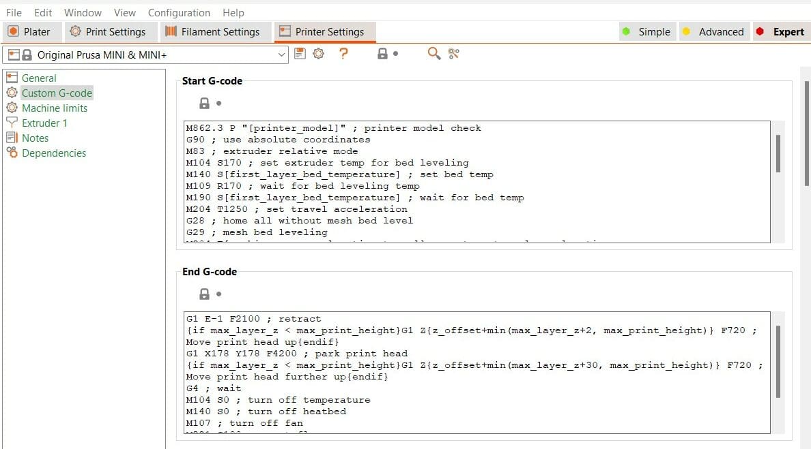Open the Help menu
811x449 pixels.
coord(233,12)
